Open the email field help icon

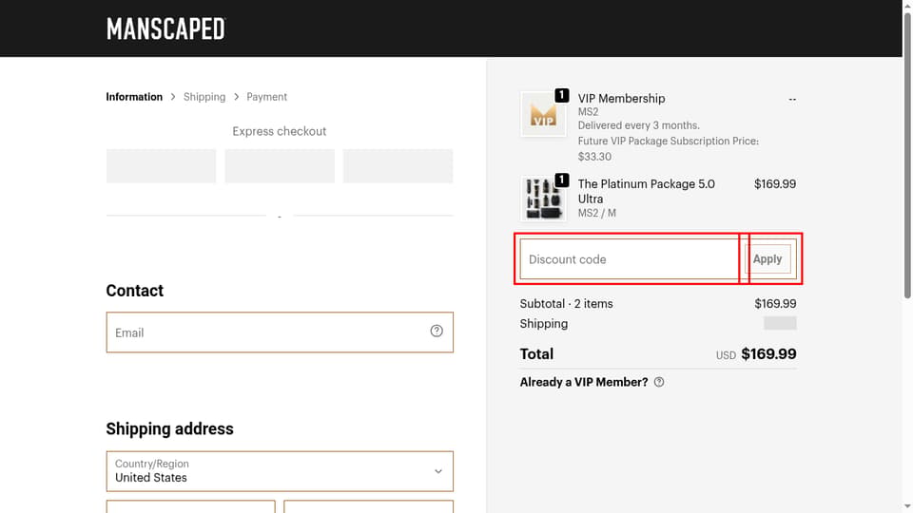(x=437, y=331)
